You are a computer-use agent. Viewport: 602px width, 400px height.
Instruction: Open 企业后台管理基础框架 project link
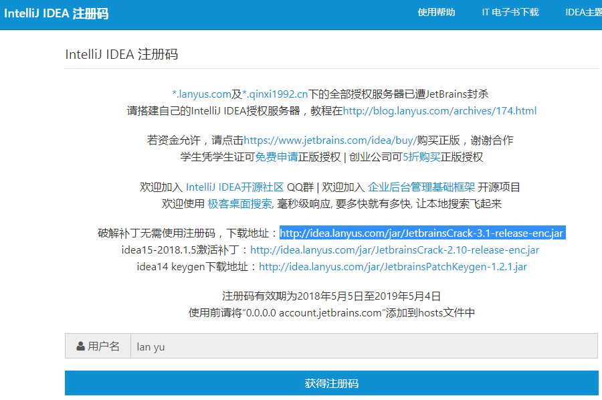[421, 187]
